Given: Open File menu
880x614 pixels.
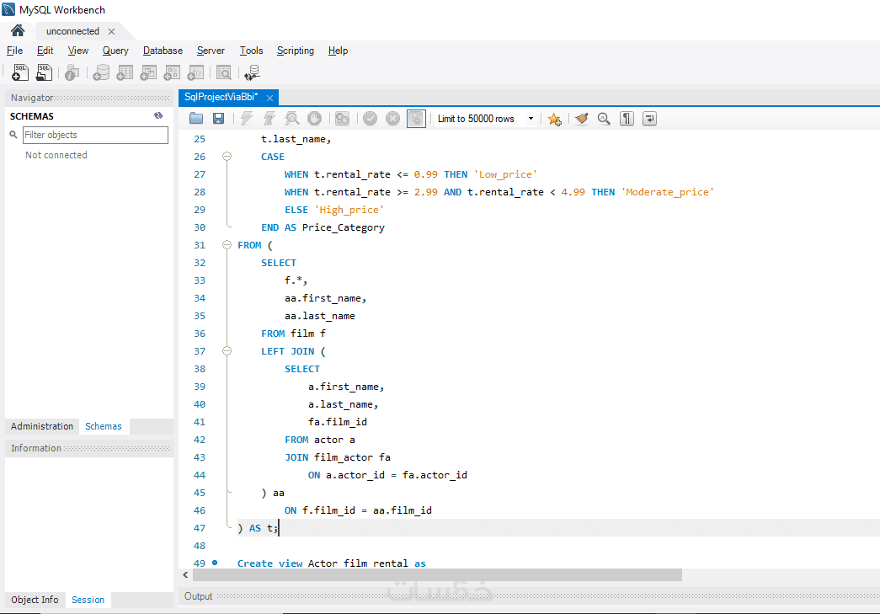Looking at the screenshot, I should click(14, 51).
